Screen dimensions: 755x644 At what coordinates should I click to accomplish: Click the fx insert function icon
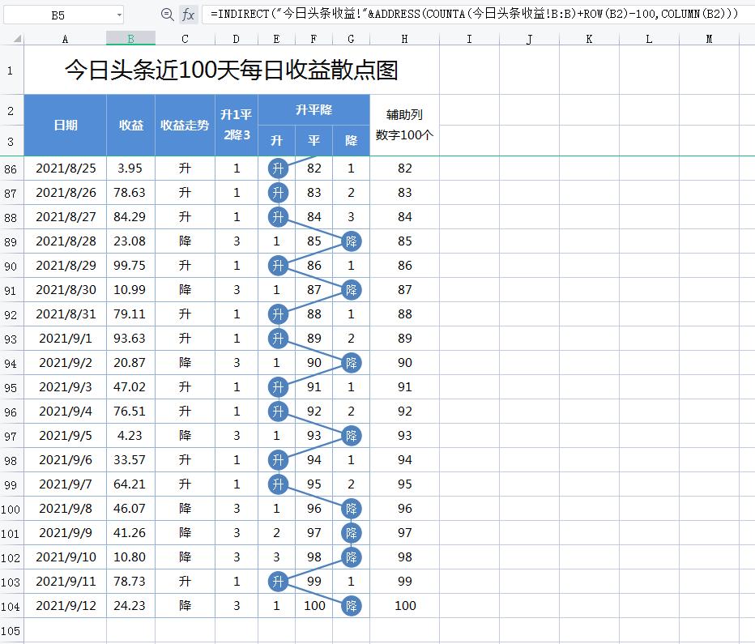tap(188, 13)
